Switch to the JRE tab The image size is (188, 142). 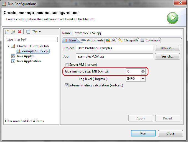(111, 40)
